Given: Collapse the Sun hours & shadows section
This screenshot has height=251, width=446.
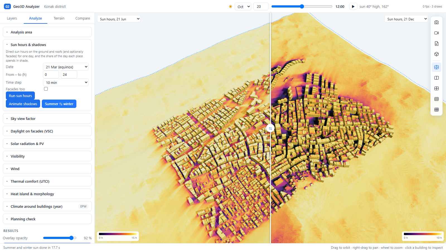Looking at the screenshot, I should point(47,45).
